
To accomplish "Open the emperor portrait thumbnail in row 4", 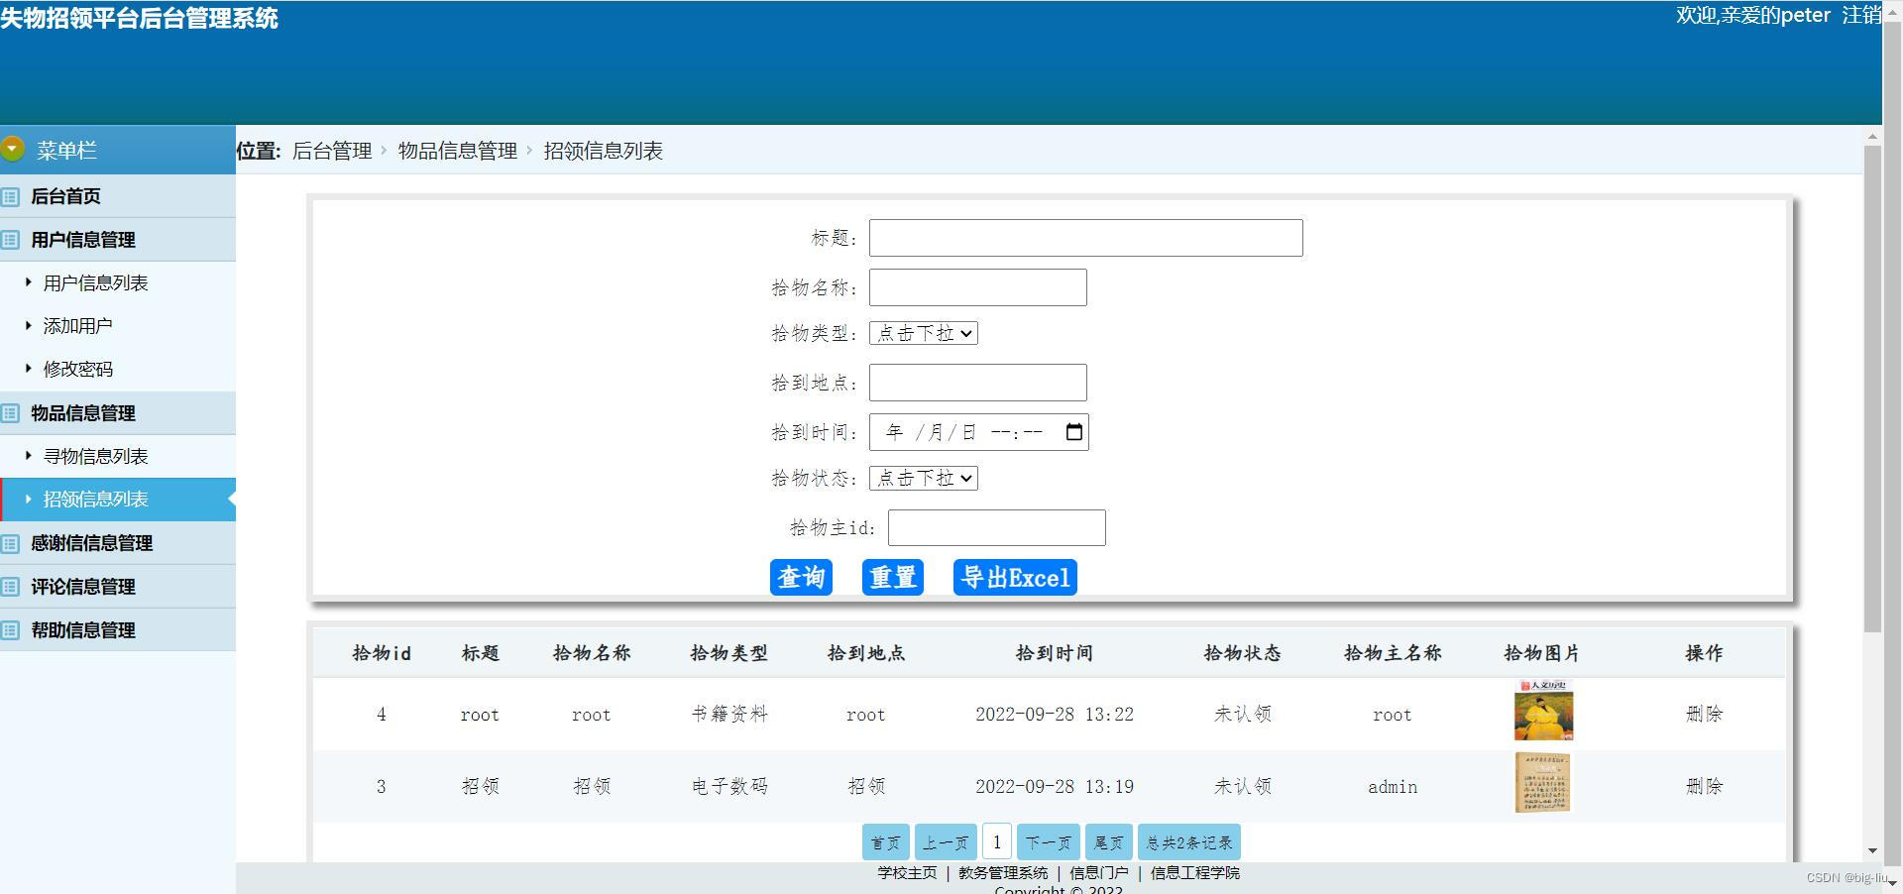I will tap(1543, 711).
